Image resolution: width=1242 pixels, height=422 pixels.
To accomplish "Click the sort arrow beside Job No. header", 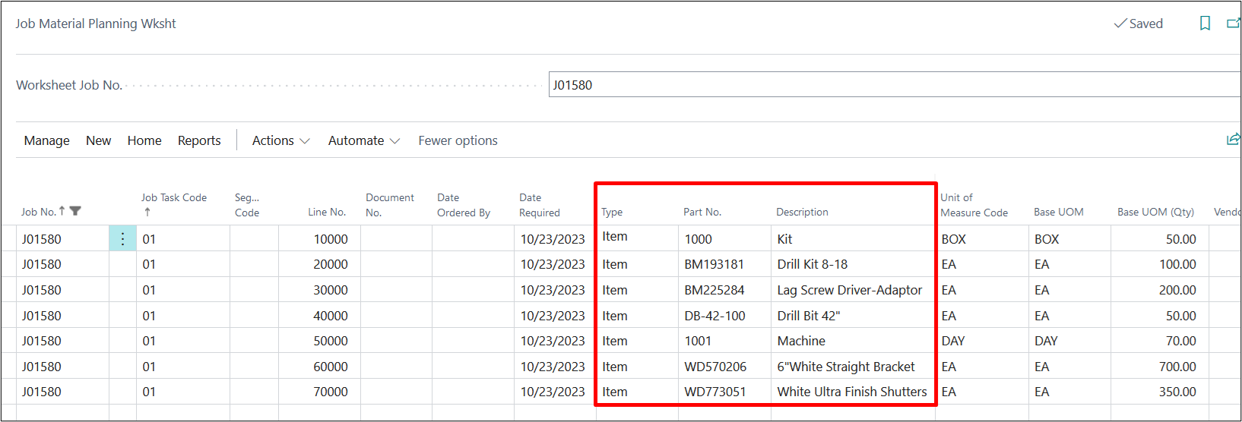I will click(62, 212).
